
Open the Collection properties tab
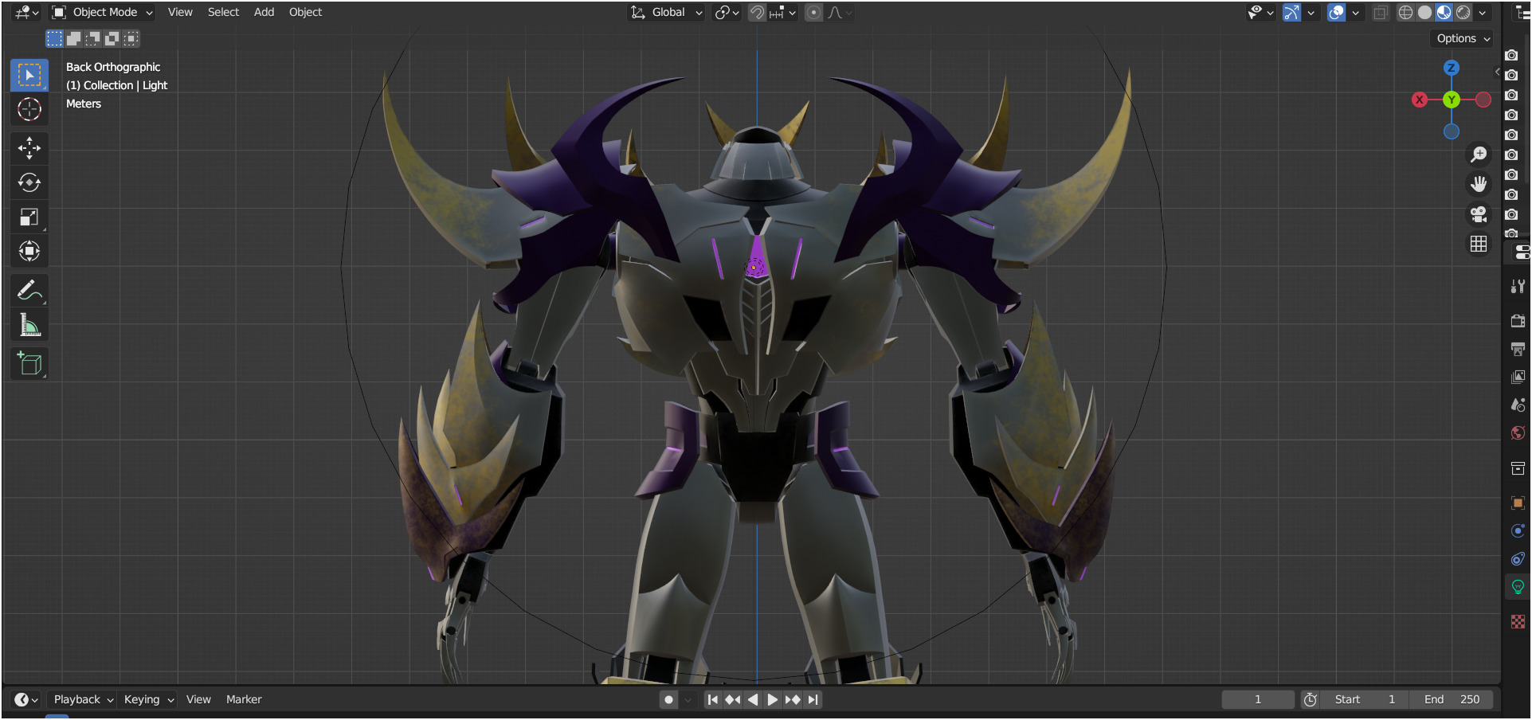[x=1518, y=468]
